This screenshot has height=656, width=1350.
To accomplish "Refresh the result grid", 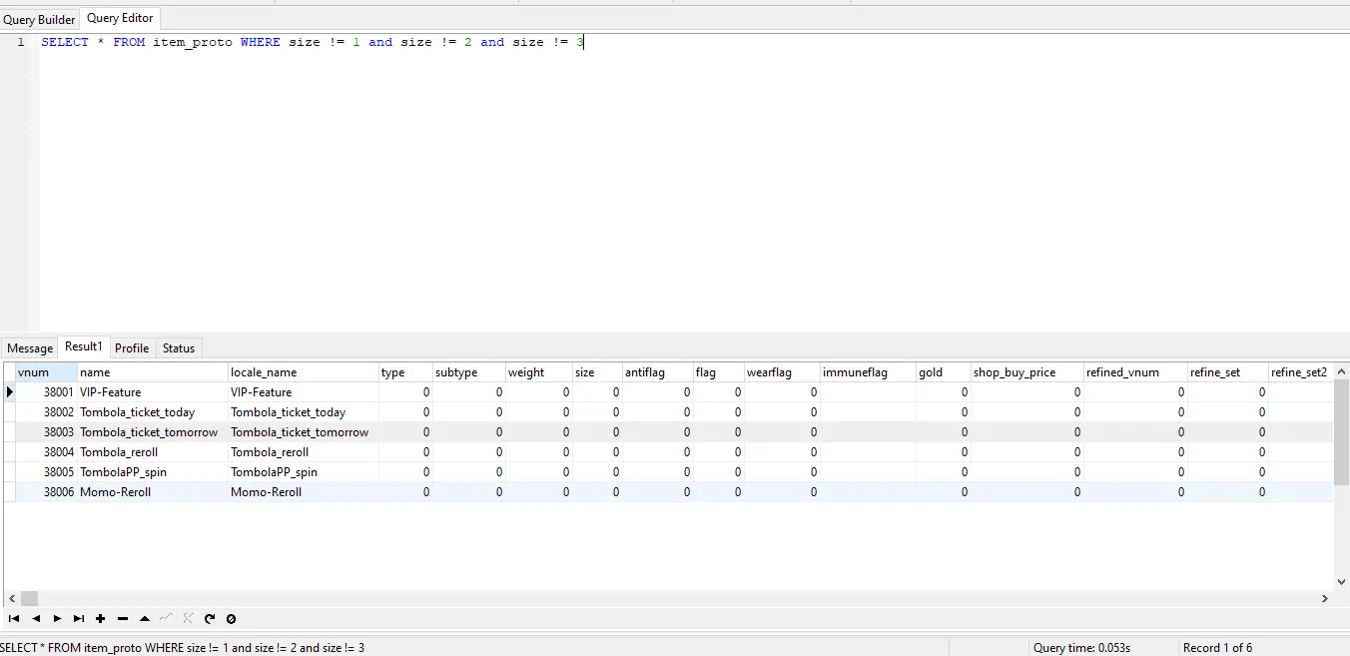I will pyautogui.click(x=210, y=619).
